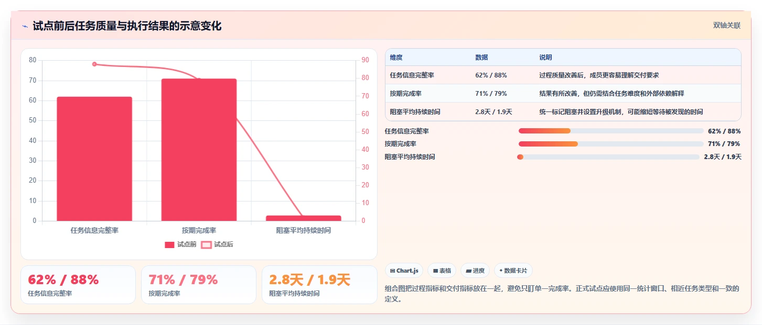Click the 2.8天 / 1.9天 data card

(x=319, y=285)
